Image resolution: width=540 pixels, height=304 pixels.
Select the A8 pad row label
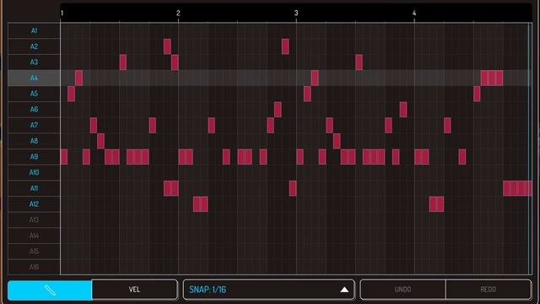point(34,141)
